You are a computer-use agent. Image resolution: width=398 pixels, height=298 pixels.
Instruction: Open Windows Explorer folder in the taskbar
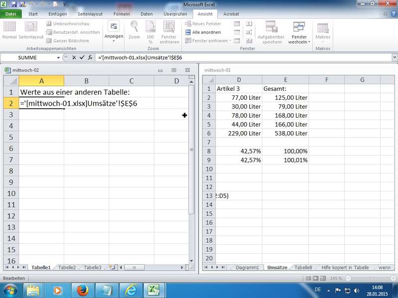click(34, 289)
